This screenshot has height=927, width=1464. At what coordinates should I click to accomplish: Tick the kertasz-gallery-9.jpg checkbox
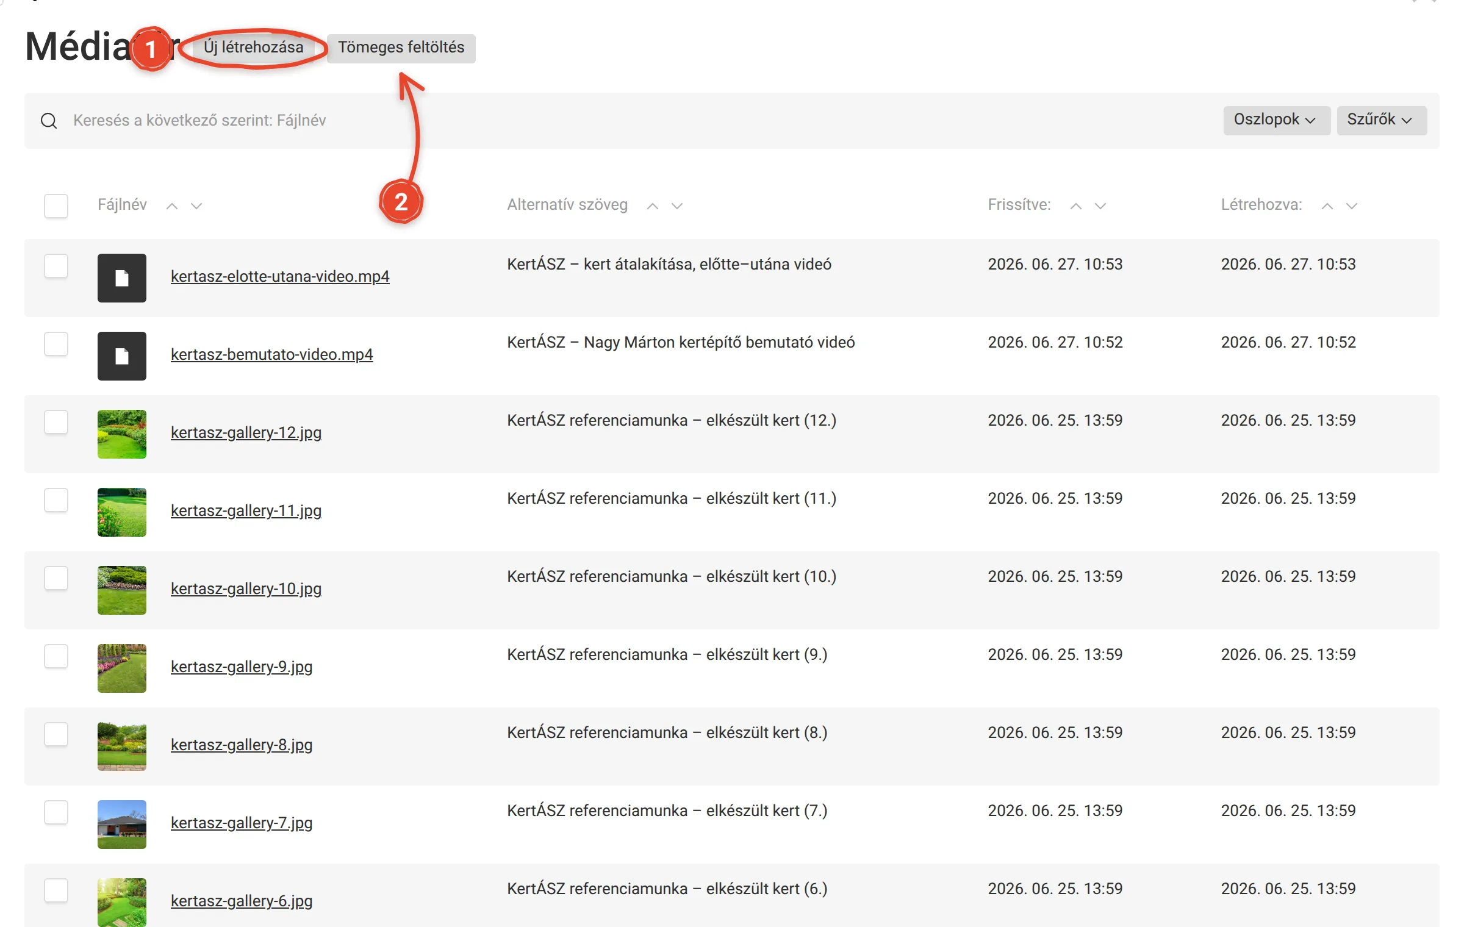[x=56, y=656]
